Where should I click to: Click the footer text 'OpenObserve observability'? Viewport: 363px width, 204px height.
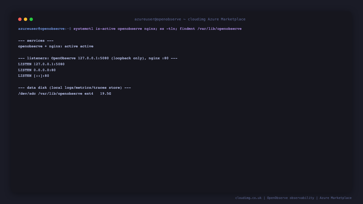[291, 198]
